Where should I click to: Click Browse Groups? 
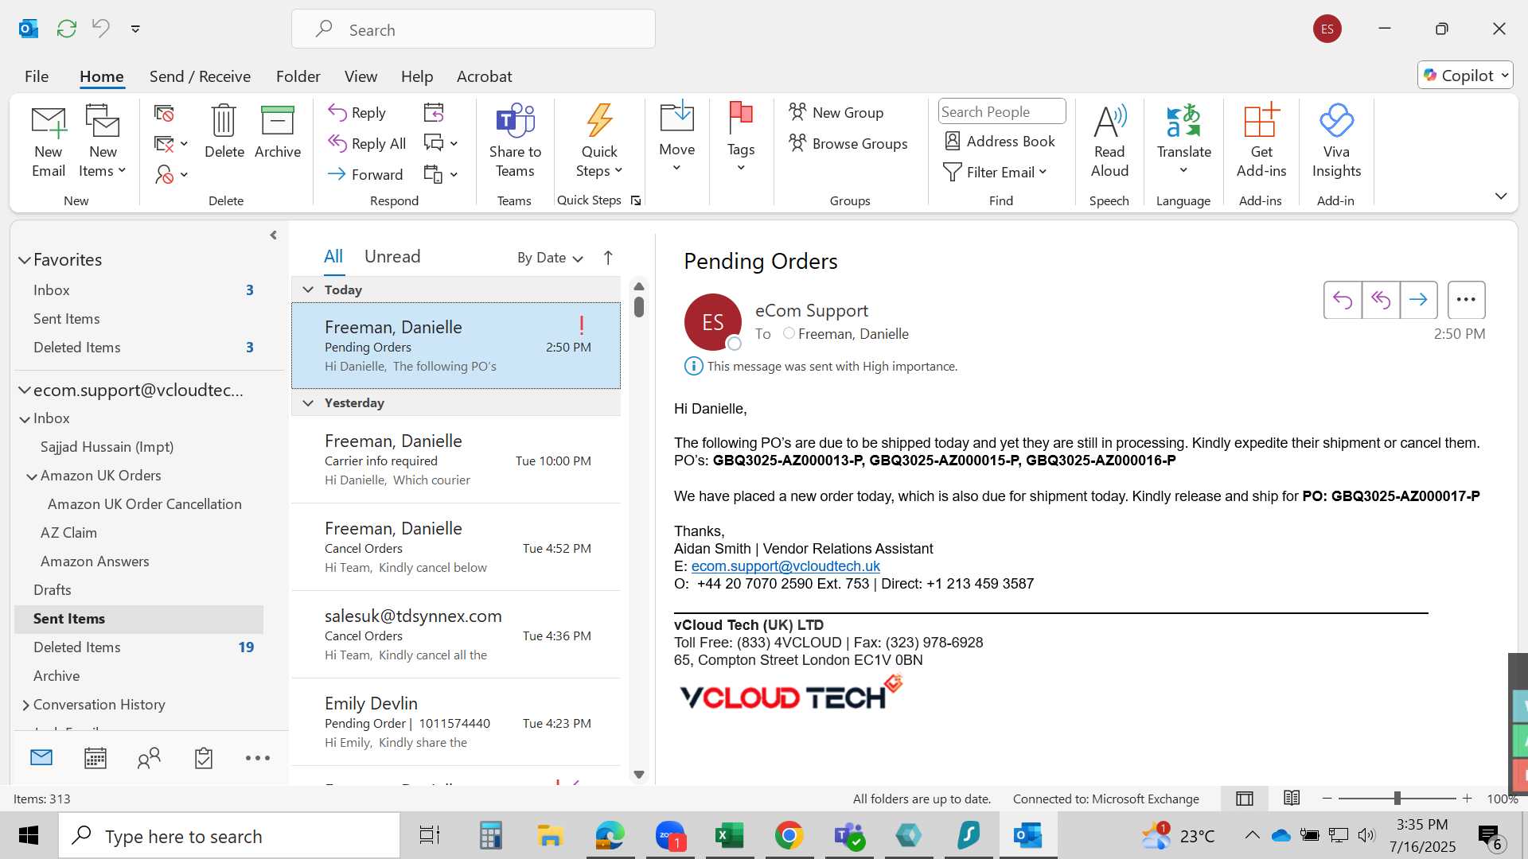coord(848,143)
